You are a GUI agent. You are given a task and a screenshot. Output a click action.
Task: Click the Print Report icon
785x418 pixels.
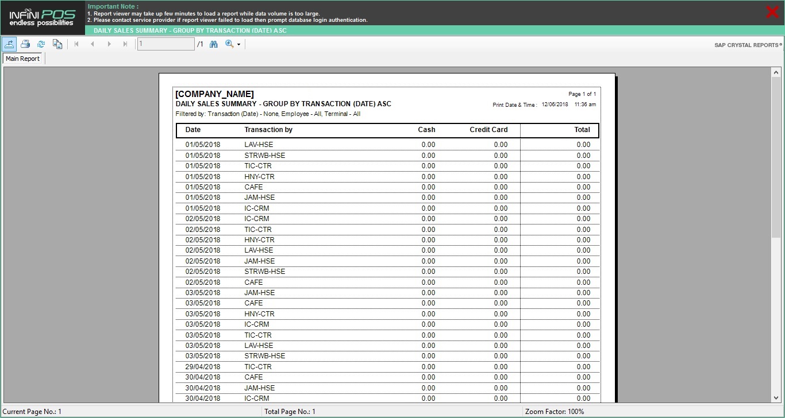[x=25, y=44]
